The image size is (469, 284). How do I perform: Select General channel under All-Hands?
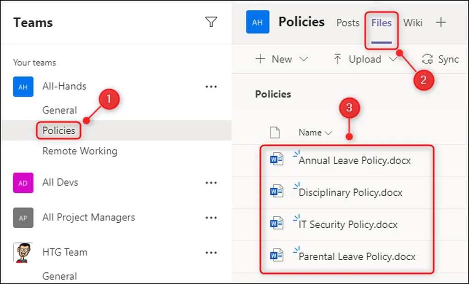60,110
